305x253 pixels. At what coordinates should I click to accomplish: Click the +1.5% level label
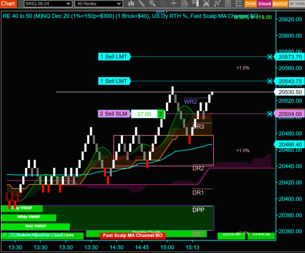coord(243,68)
